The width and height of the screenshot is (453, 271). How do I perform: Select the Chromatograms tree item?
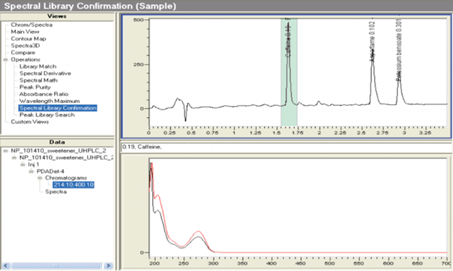click(x=66, y=178)
